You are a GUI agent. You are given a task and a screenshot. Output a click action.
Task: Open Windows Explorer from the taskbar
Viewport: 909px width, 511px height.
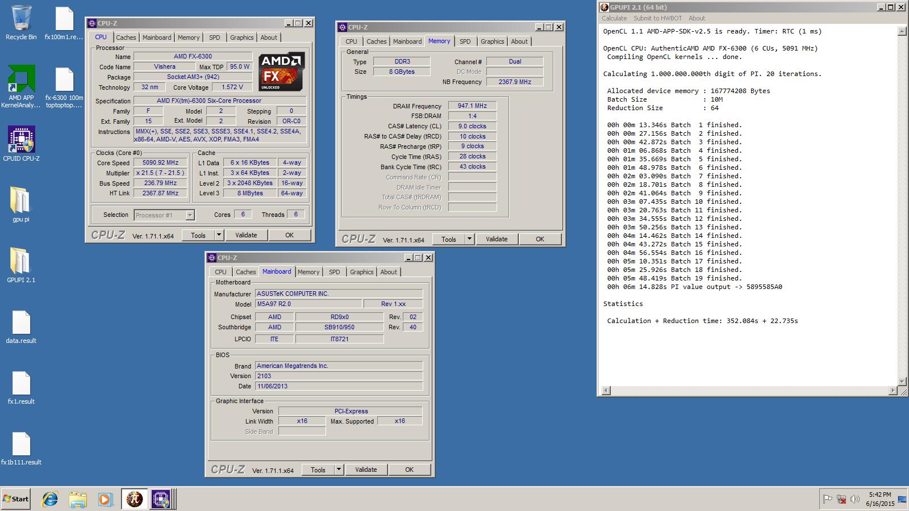point(78,499)
